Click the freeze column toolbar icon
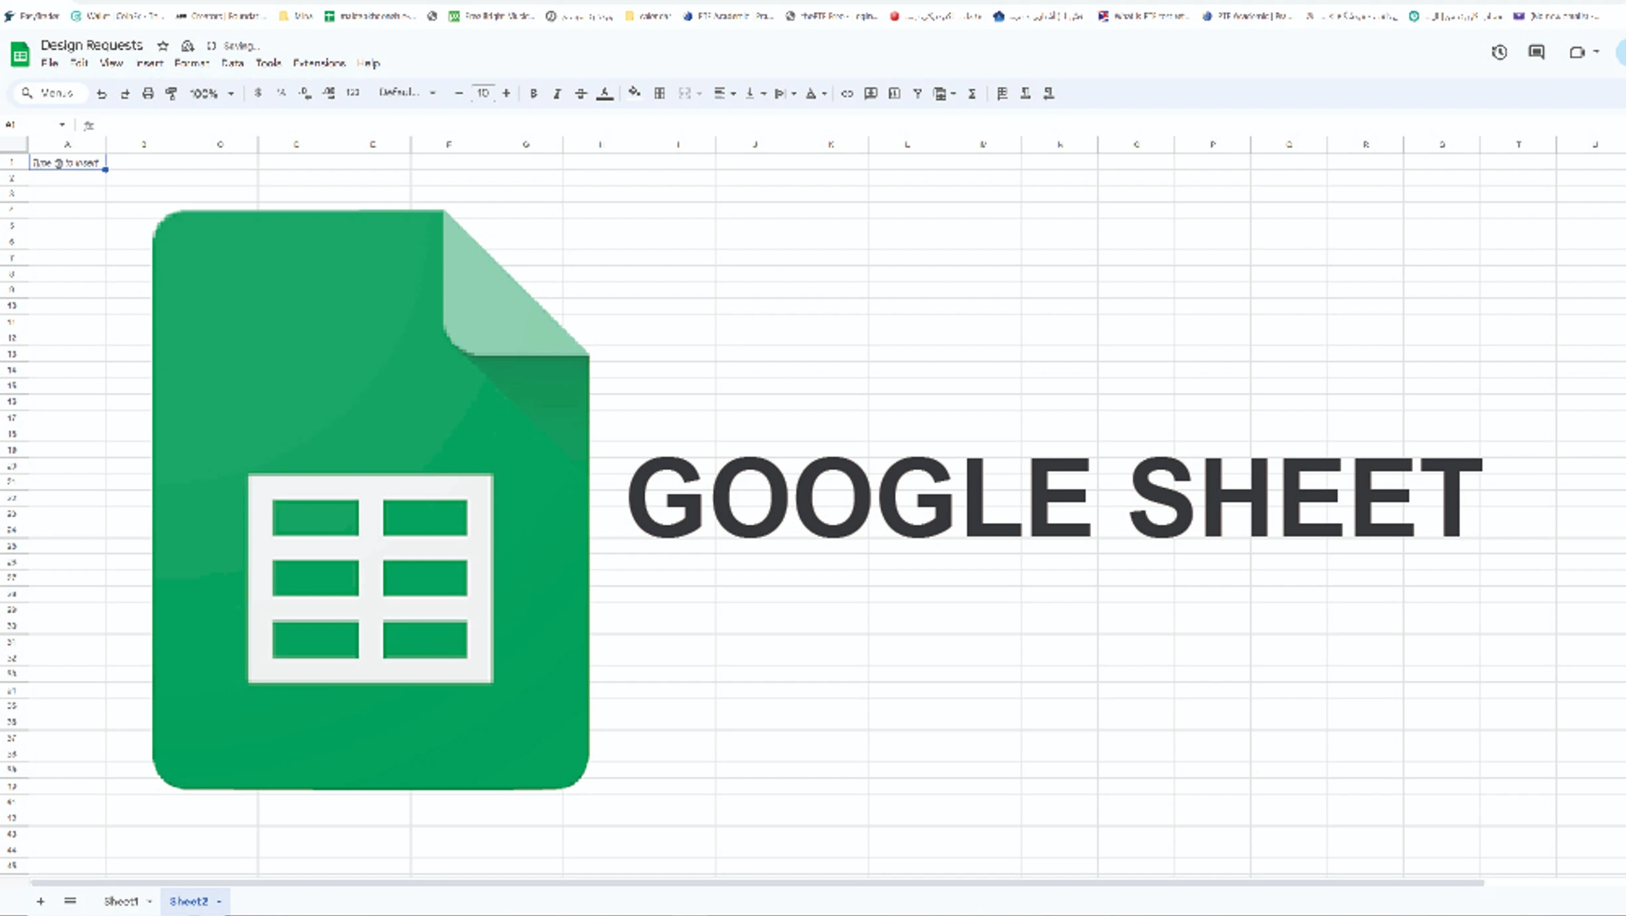Viewport: 1626px width, 916px height. (1002, 94)
